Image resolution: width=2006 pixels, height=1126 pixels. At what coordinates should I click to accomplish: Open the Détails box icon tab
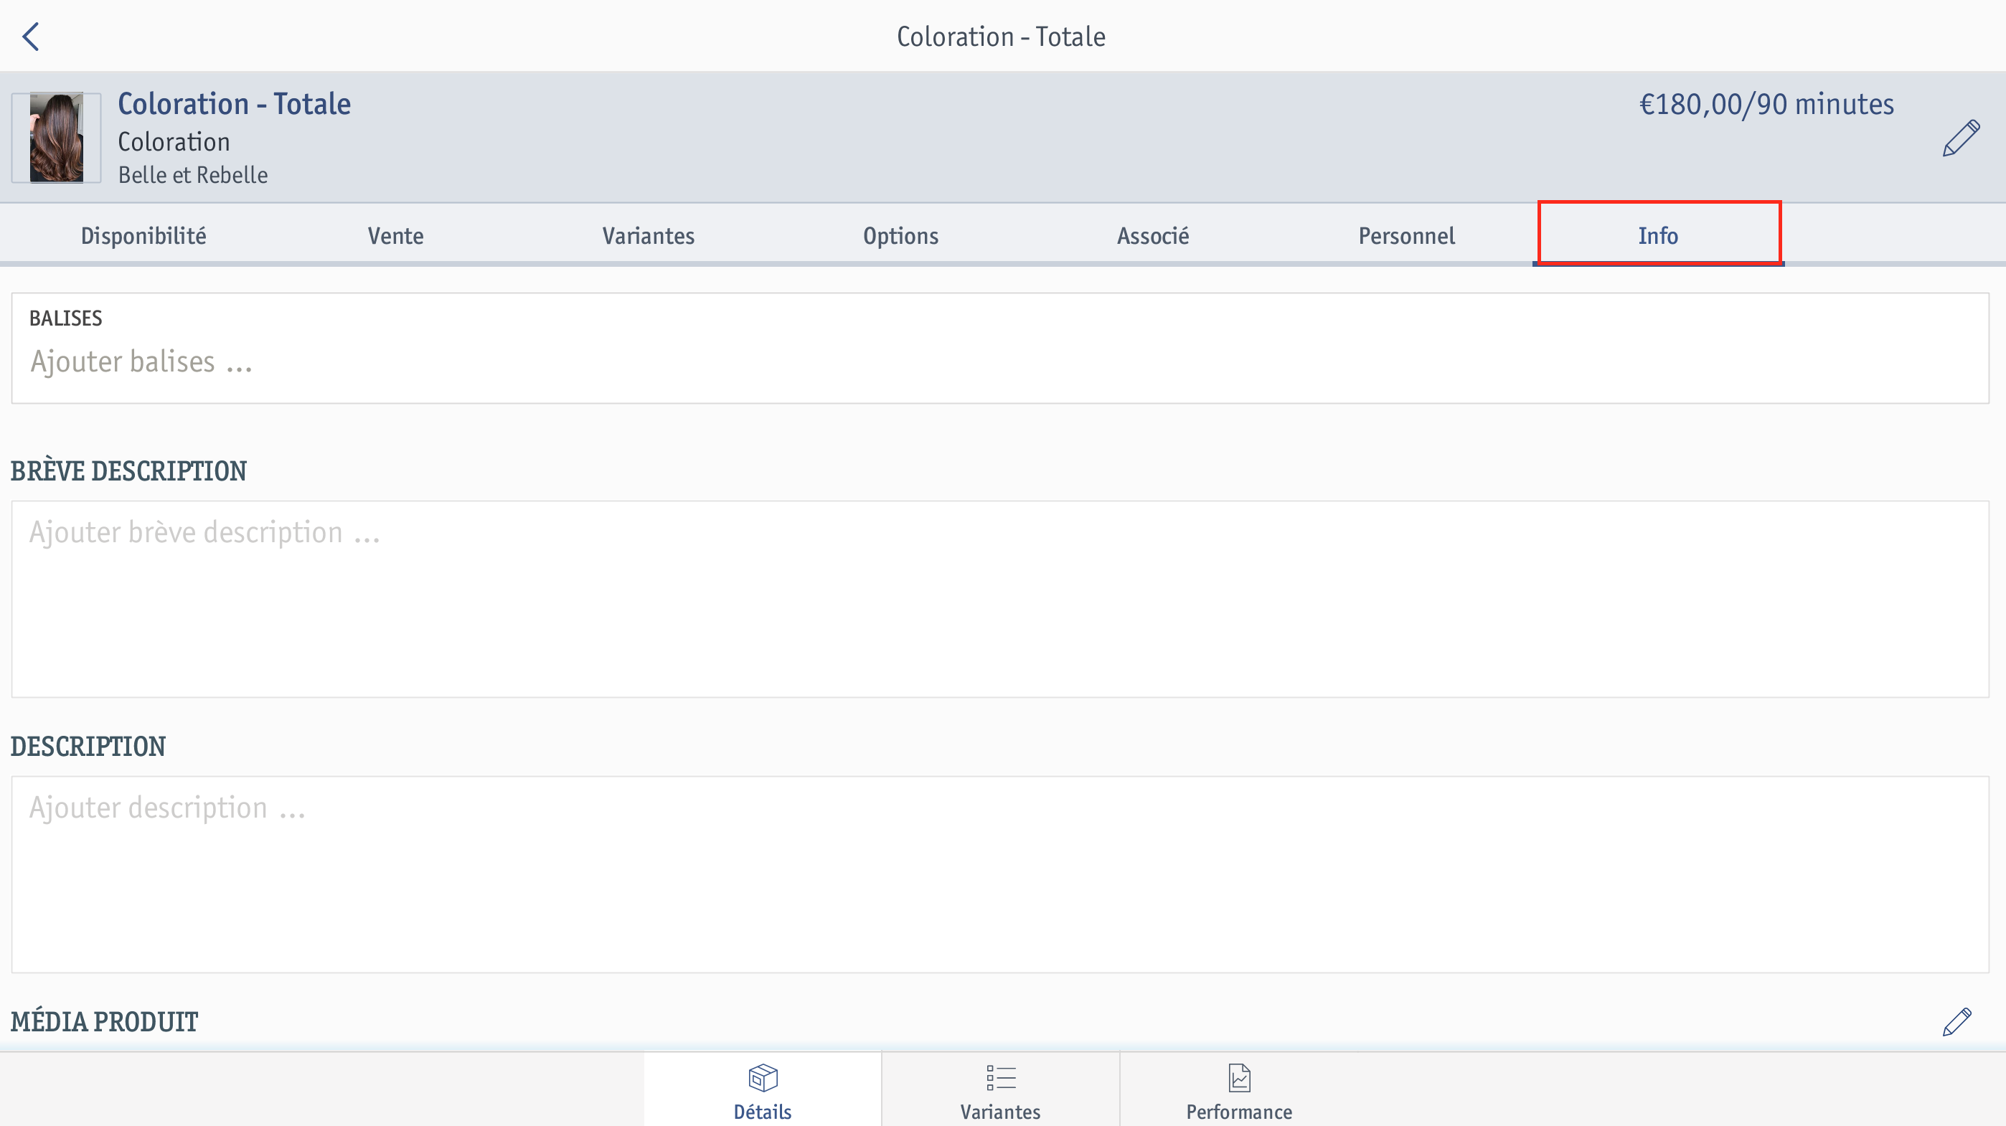click(x=763, y=1091)
